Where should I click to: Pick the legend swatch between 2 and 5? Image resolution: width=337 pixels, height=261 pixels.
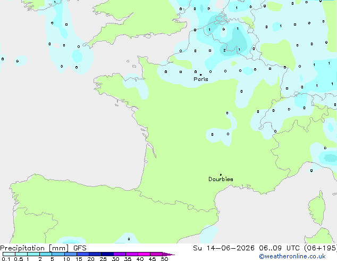click(46, 254)
